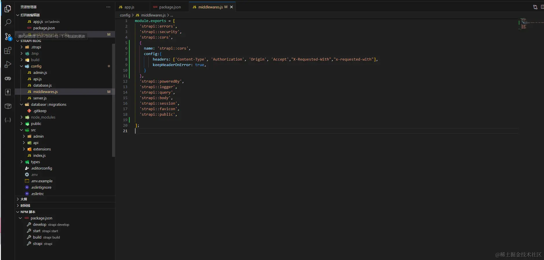The image size is (544, 260).
Task: Click line 8 headers code line
Action: [265, 59]
